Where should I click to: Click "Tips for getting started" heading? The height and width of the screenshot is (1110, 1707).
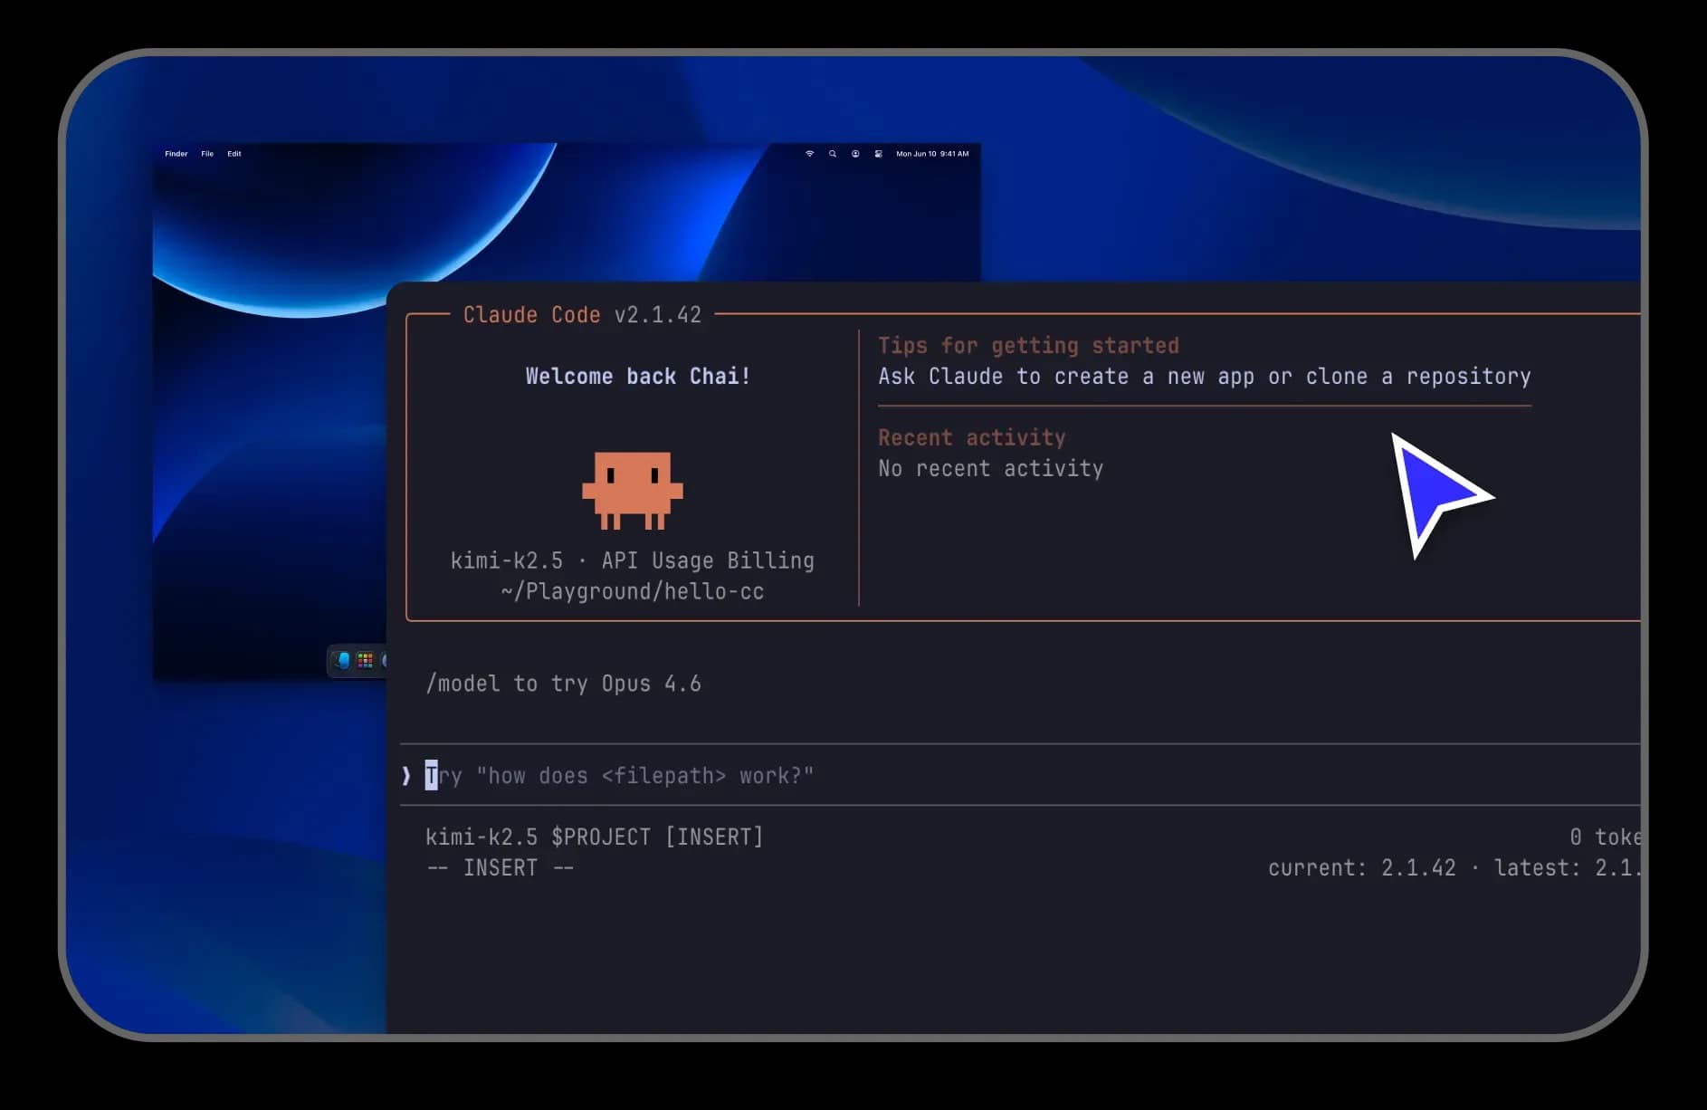(x=1028, y=346)
